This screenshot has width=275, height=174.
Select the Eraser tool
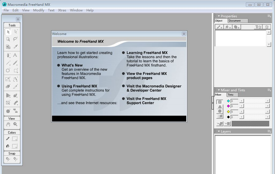pos(8,86)
